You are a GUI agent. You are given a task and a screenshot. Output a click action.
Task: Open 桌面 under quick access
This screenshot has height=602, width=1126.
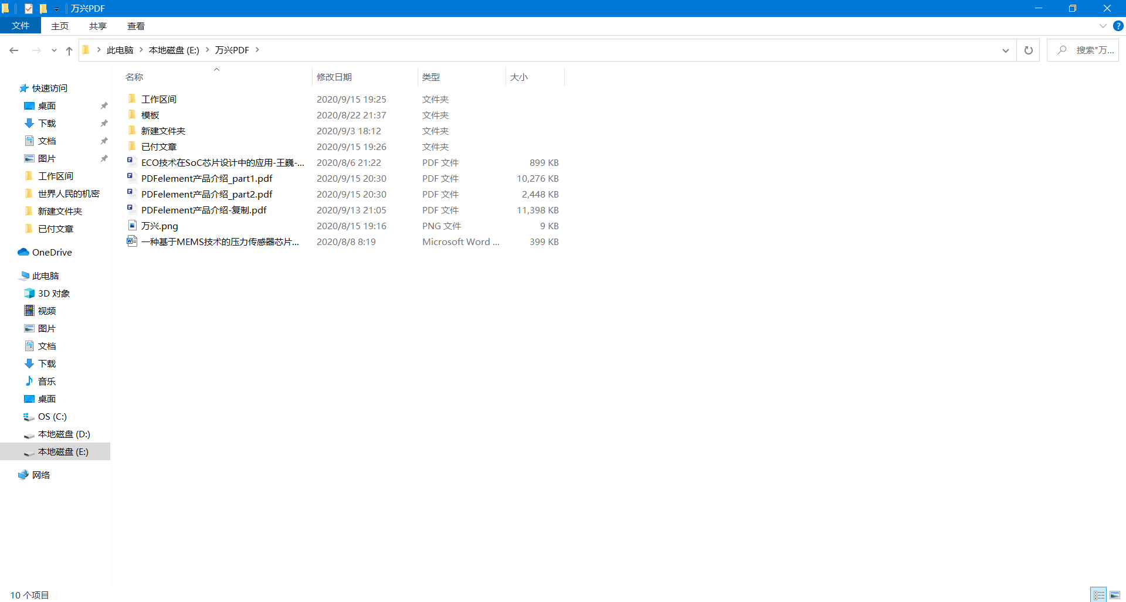click(x=47, y=106)
